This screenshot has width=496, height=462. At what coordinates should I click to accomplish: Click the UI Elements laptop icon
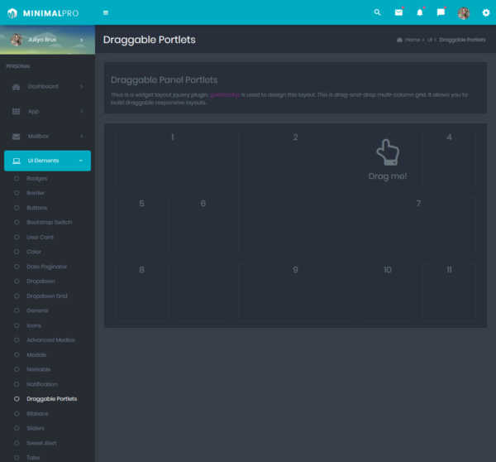(x=17, y=161)
